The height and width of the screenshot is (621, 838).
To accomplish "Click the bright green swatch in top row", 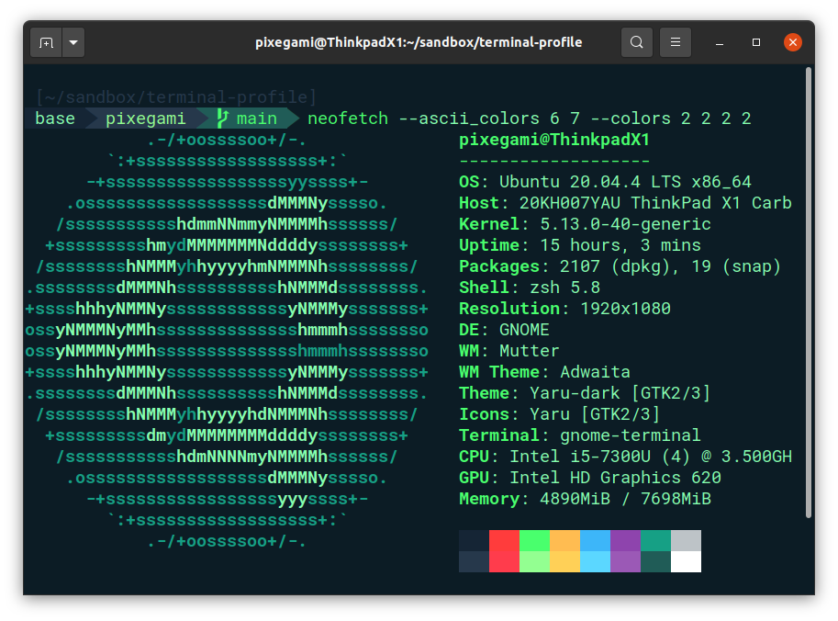I will [x=534, y=540].
